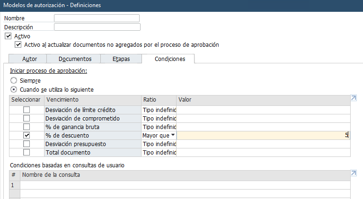Go to the Etapas tab
Viewport: 363px width, 199px height.
click(121, 59)
